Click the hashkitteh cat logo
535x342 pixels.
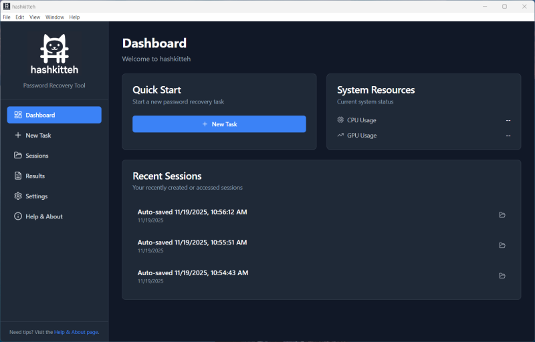[x=54, y=47]
